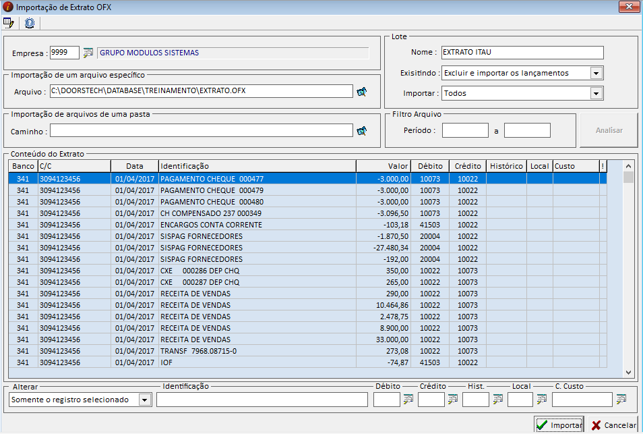Open the Alterar scope dropdown

pos(145,400)
